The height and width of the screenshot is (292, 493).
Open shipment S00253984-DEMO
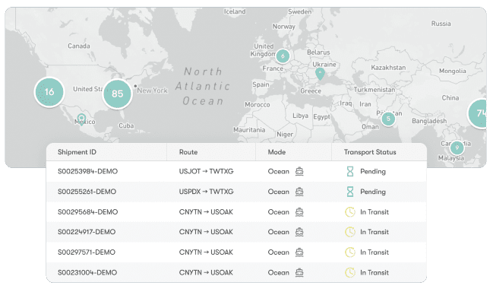87,172
